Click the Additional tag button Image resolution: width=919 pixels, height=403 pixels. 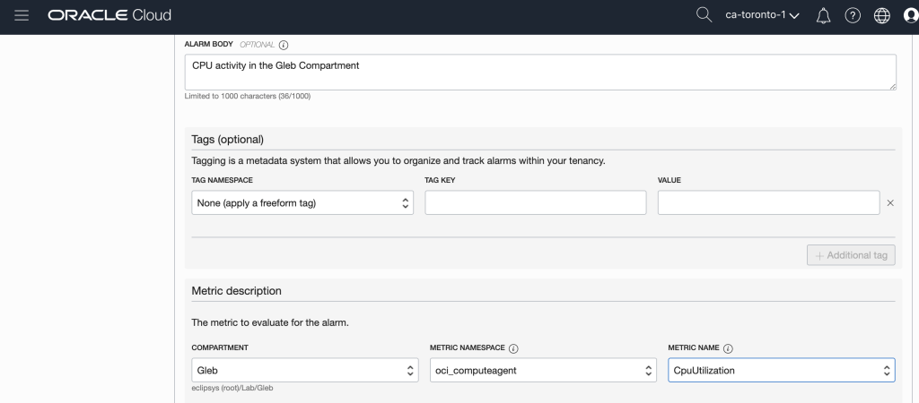pos(850,255)
